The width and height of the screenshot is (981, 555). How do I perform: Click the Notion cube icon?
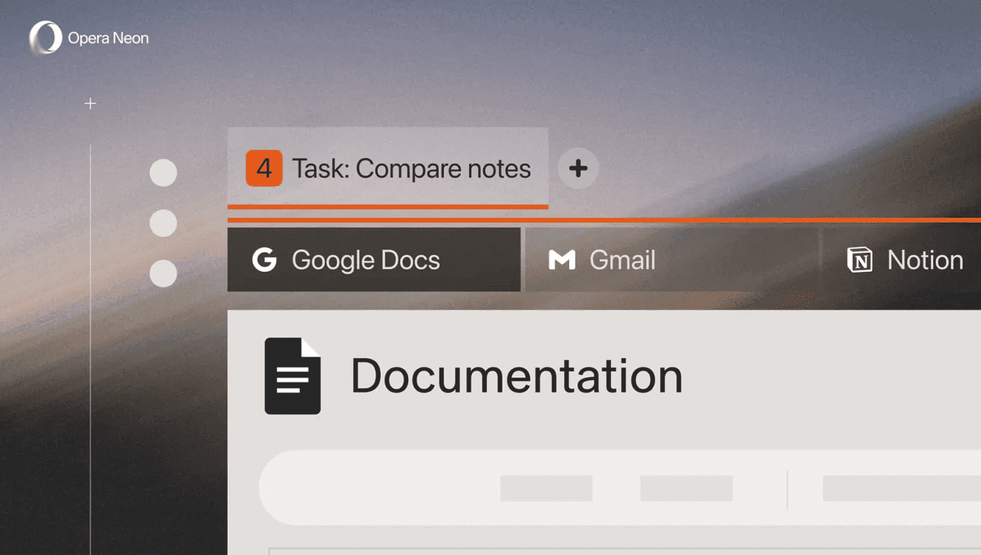pos(860,260)
